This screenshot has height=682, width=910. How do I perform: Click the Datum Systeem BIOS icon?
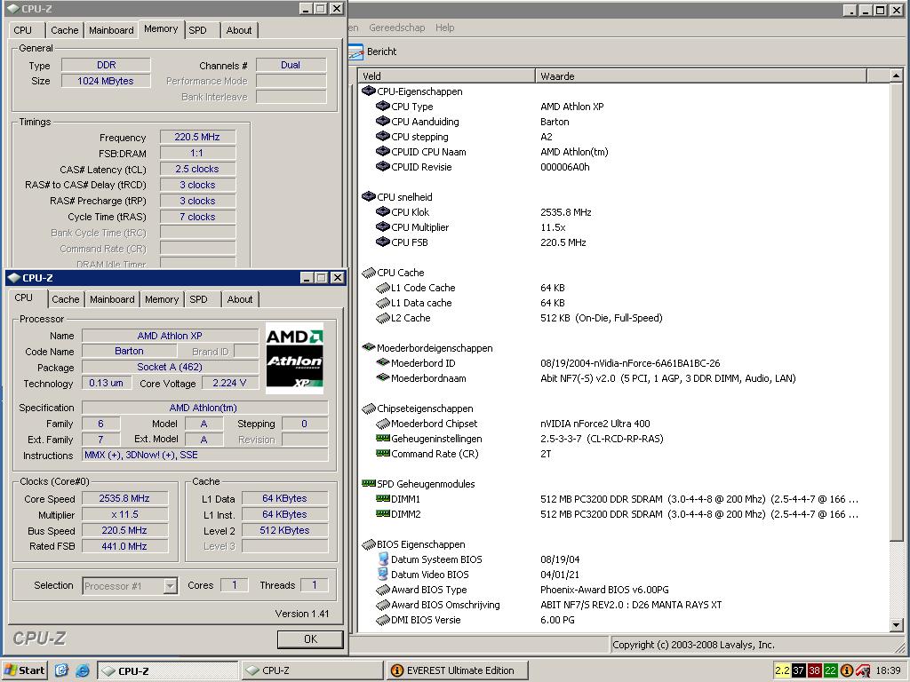click(383, 559)
